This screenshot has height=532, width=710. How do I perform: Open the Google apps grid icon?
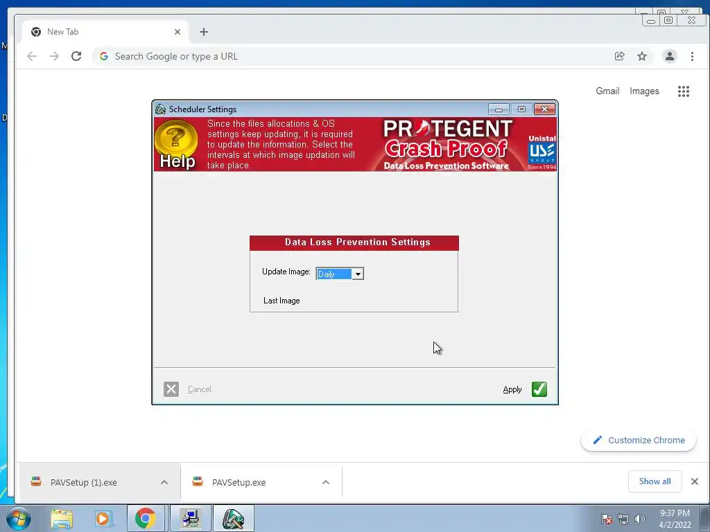683,91
